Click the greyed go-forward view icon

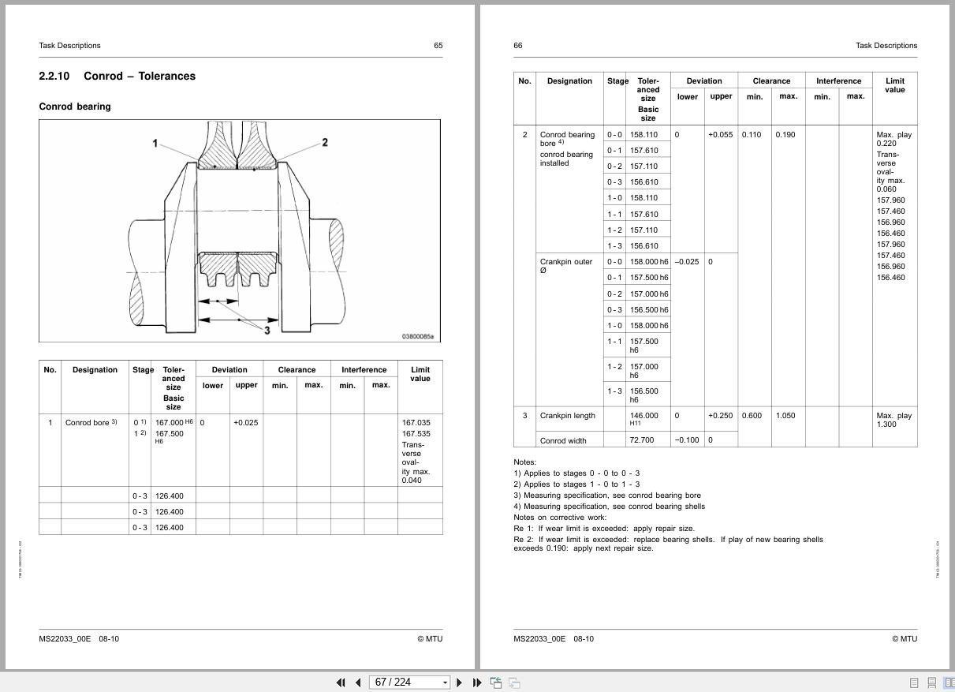pyautogui.click(x=514, y=683)
